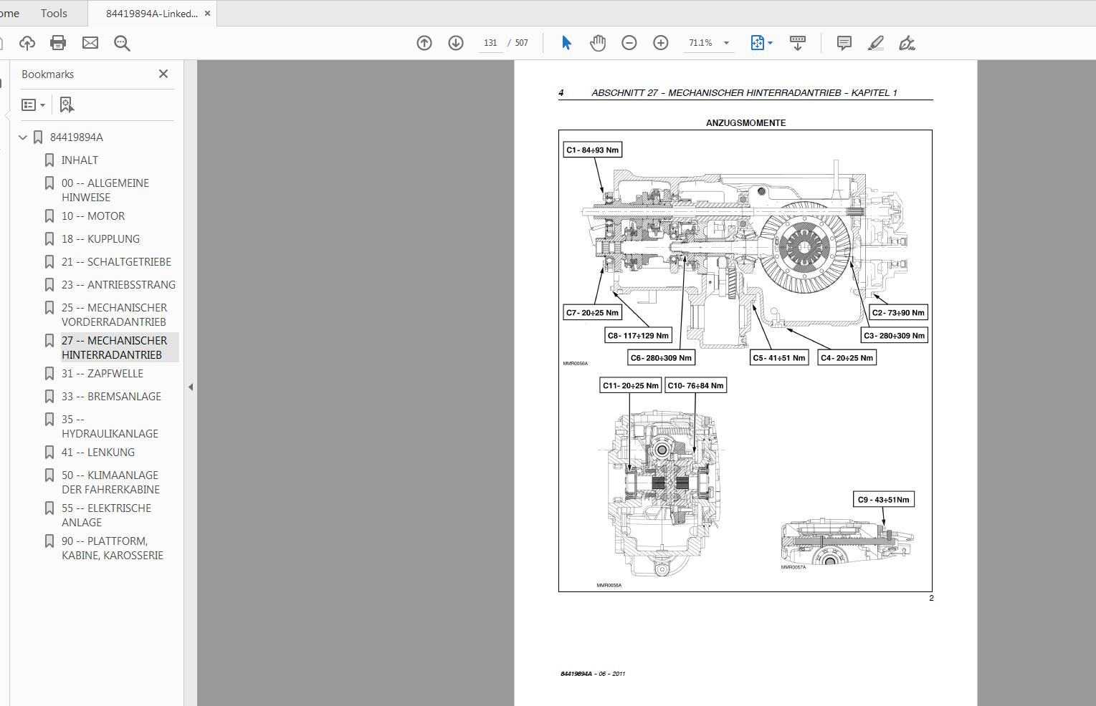Click the page number input field

tap(490, 43)
